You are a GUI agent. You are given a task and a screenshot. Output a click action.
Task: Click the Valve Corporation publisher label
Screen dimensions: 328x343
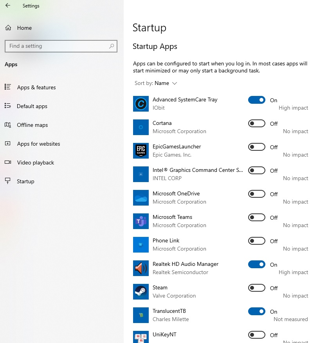point(174,296)
